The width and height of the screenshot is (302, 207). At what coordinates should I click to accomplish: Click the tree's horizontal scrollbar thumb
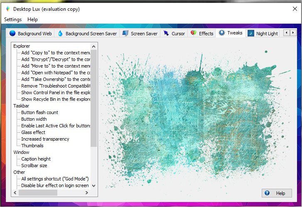click(x=38, y=192)
